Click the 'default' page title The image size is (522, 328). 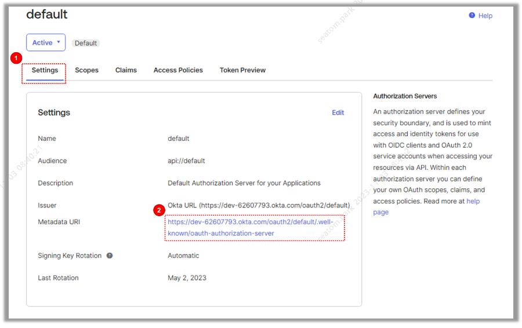pyautogui.click(x=47, y=14)
